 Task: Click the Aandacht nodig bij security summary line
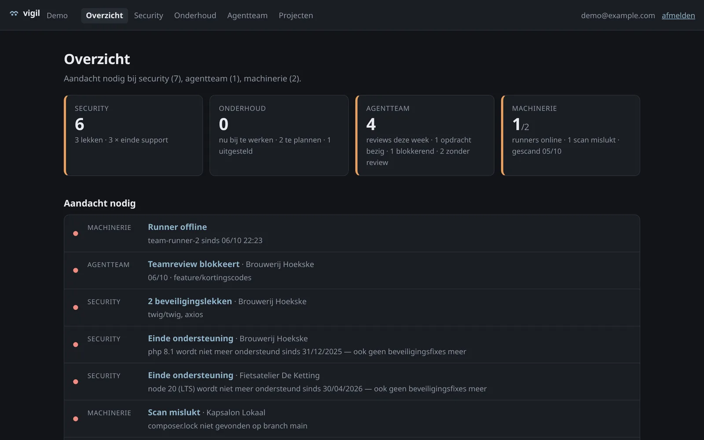(x=182, y=79)
